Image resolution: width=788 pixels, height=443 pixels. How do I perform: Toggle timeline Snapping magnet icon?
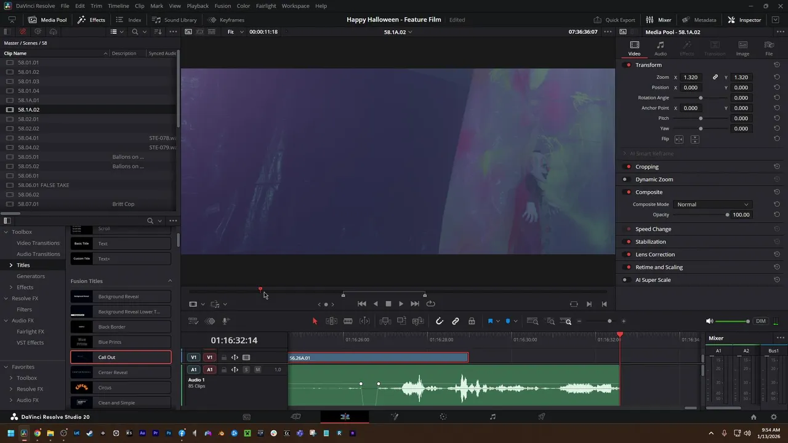point(440,321)
